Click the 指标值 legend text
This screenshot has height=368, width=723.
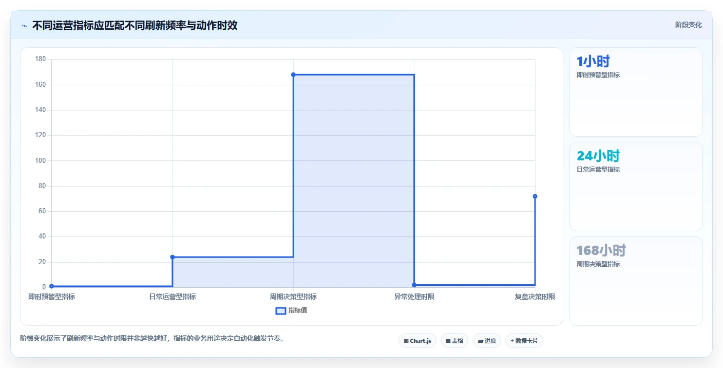pos(298,310)
